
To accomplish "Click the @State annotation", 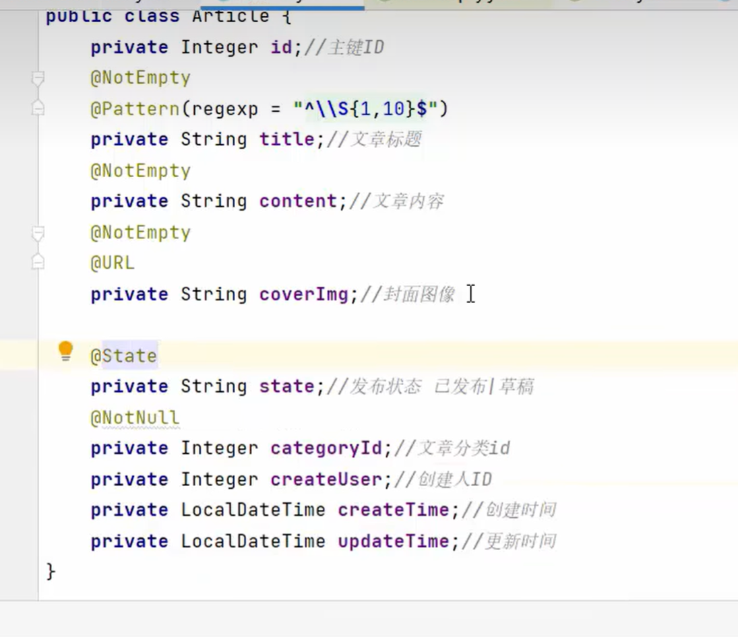I will (124, 356).
